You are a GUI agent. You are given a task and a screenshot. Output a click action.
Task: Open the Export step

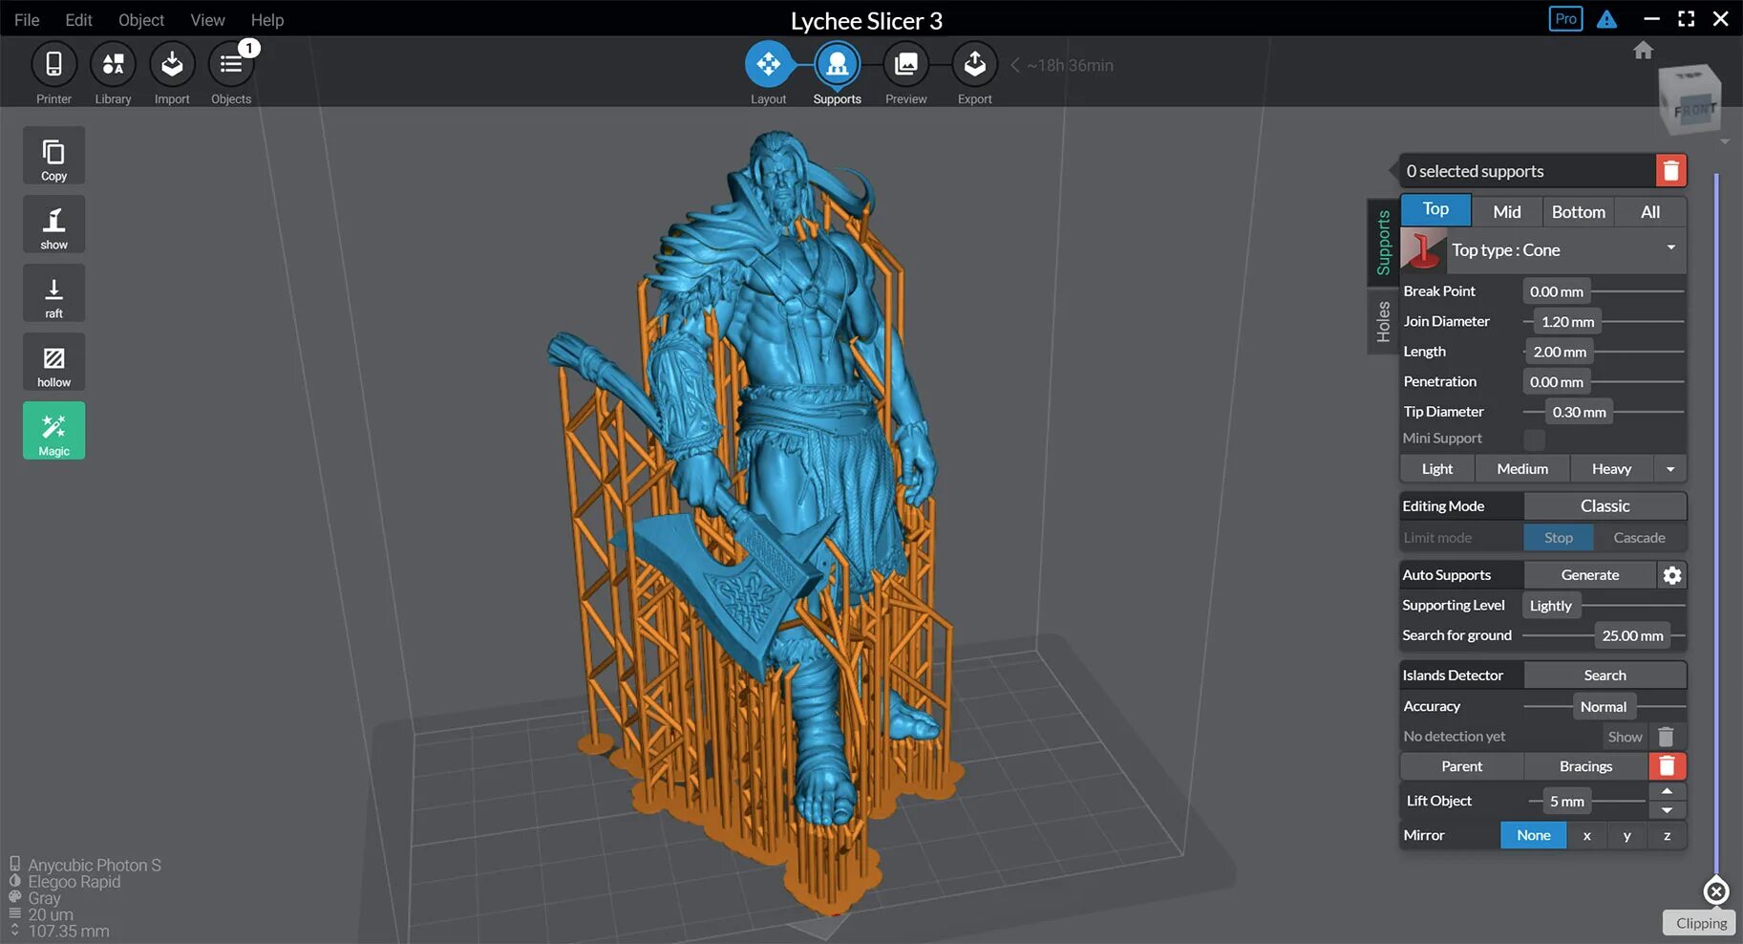click(974, 64)
